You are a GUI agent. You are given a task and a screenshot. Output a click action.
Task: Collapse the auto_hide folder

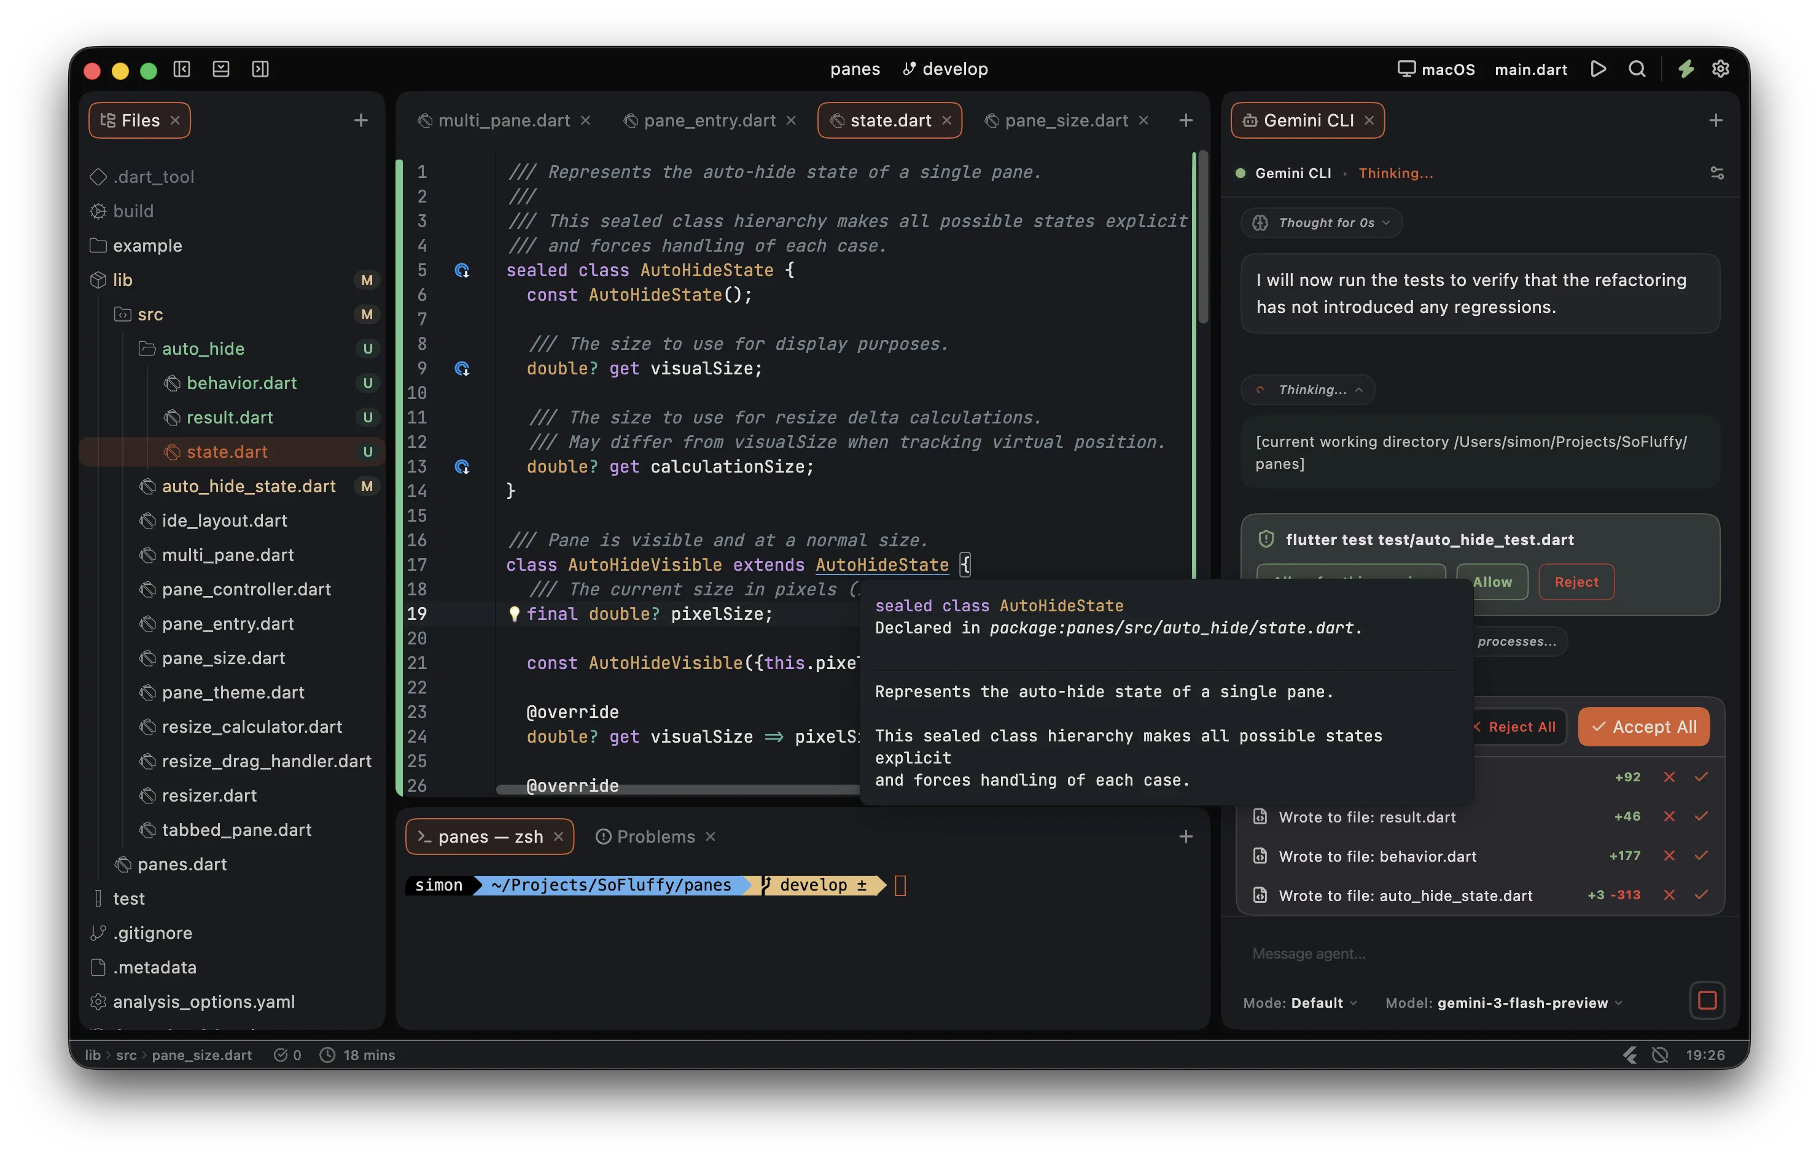(x=232, y=349)
